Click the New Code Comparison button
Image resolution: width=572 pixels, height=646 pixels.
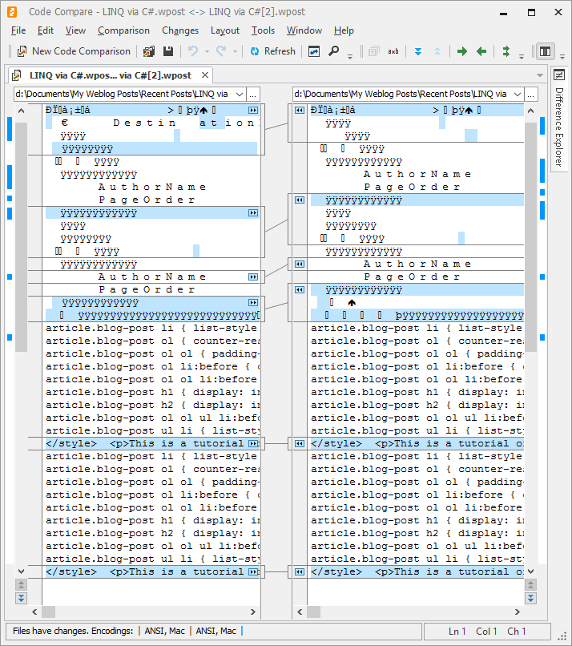pos(75,51)
